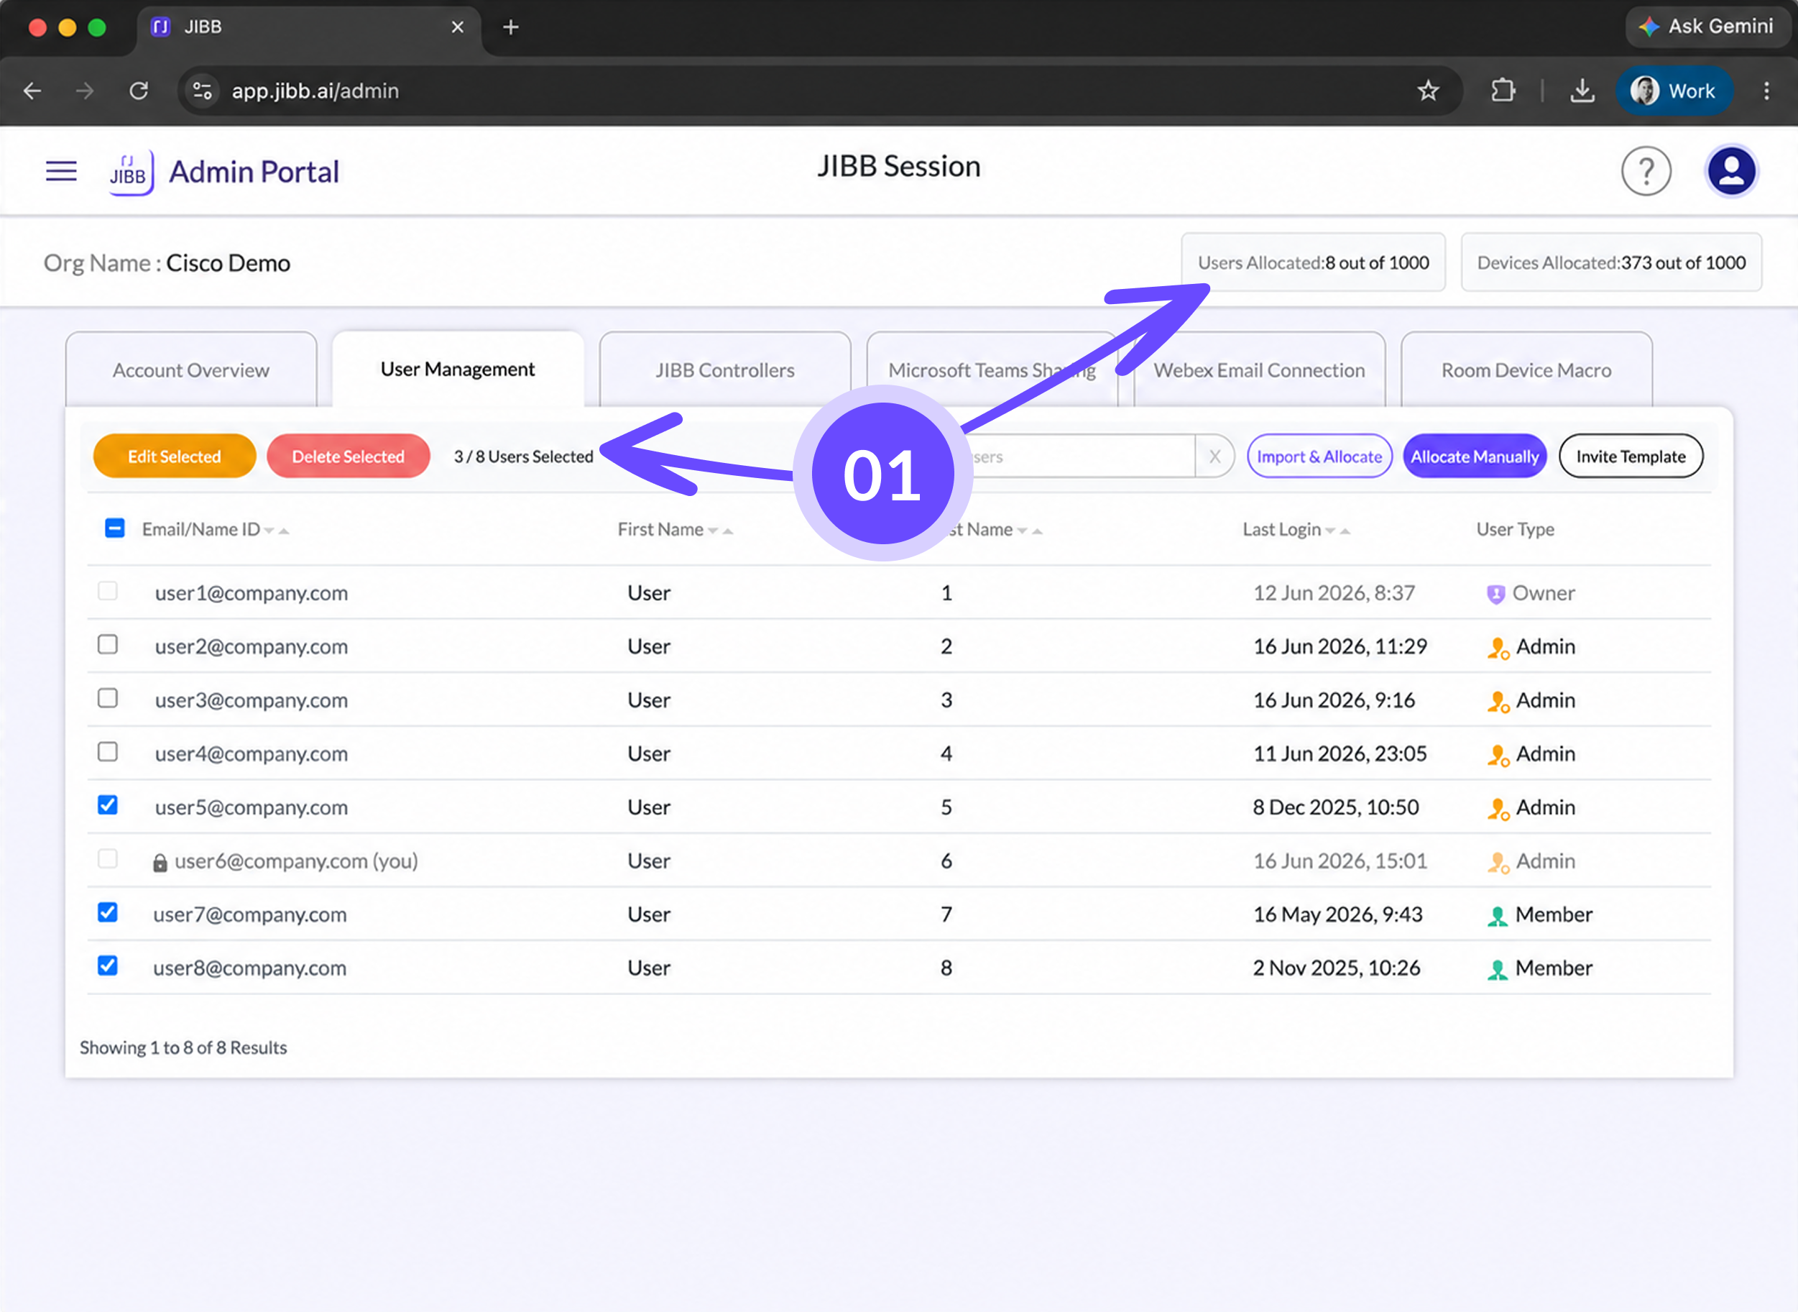
Task: Click Users Allocated 8 out of 1000 box
Action: [x=1313, y=262]
